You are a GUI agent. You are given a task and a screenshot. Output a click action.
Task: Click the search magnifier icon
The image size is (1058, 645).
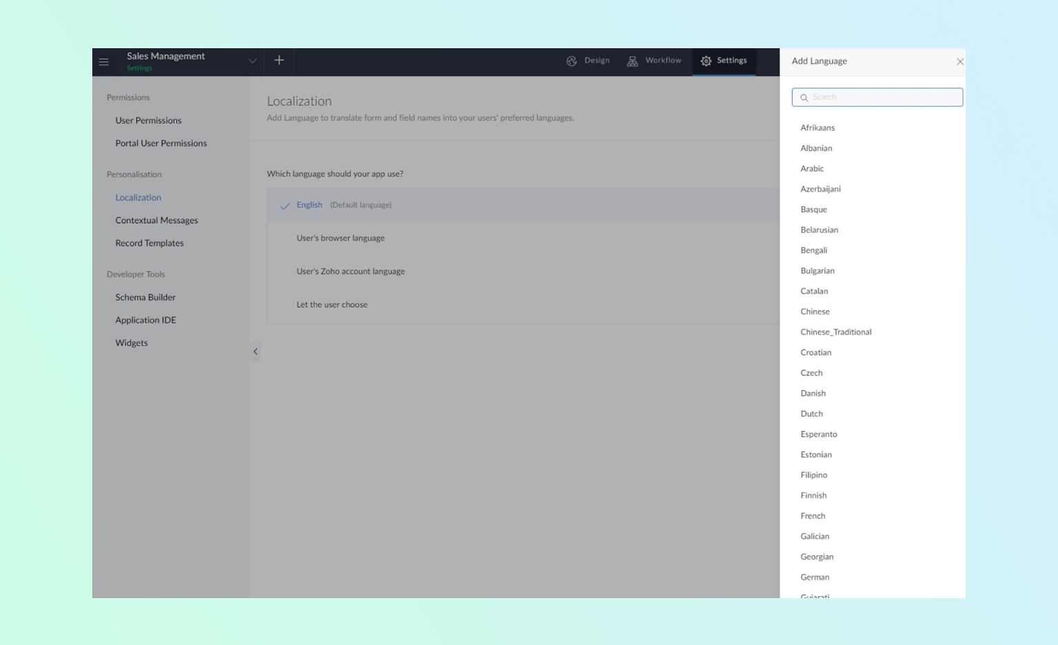coord(804,98)
